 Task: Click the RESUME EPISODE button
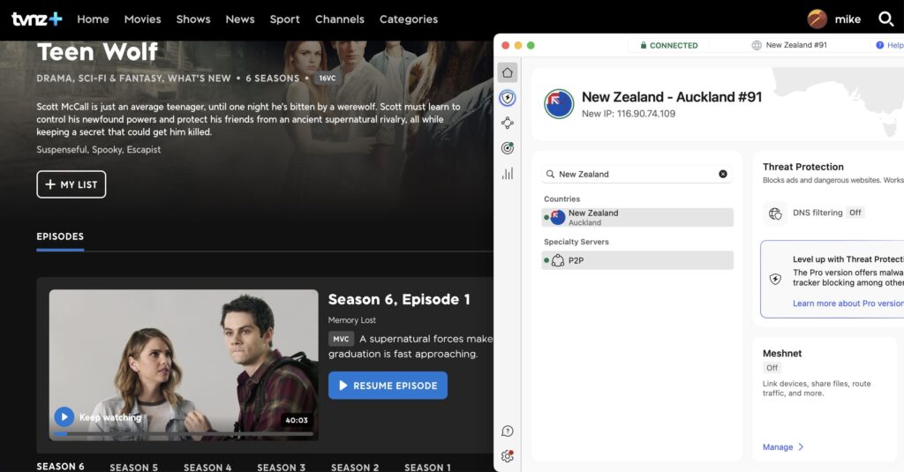tap(388, 386)
